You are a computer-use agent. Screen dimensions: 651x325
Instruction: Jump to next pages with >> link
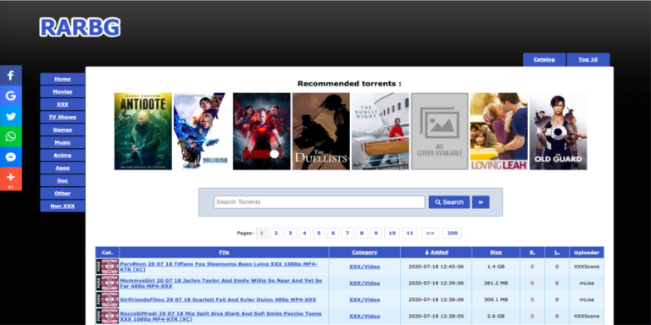click(x=430, y=233)
